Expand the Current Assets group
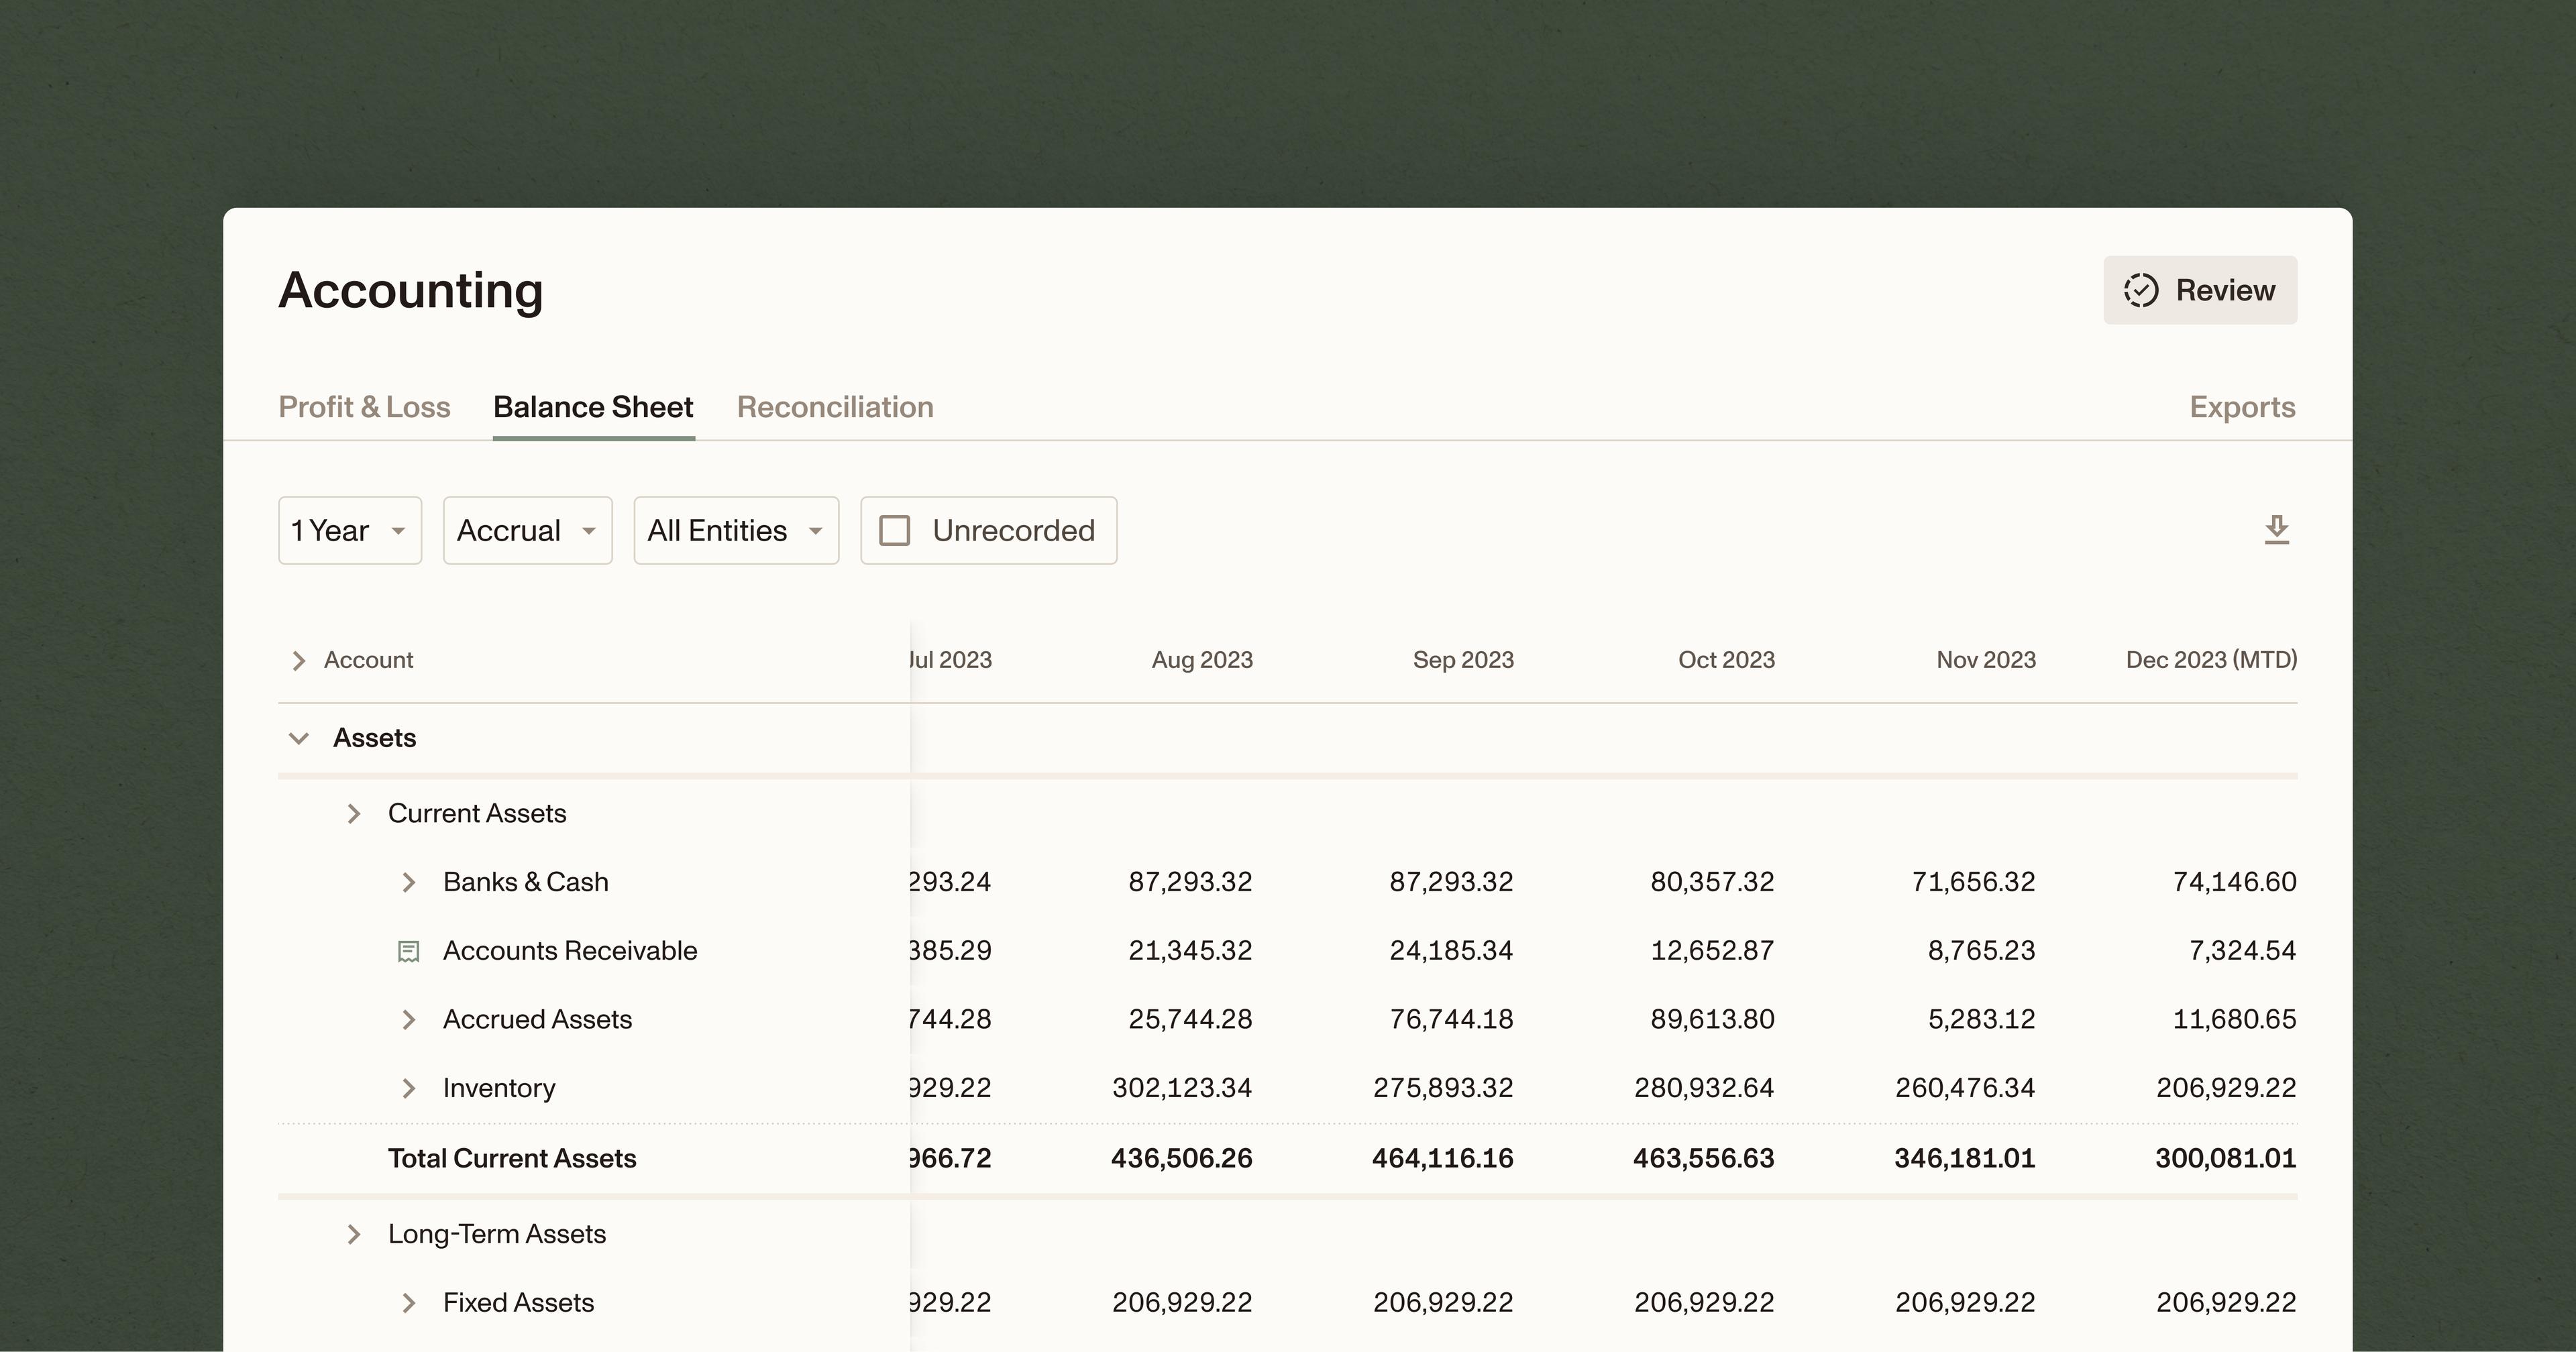 tap(353, 813)
